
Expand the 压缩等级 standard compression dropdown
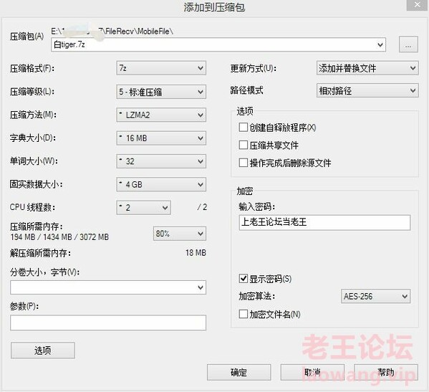[161, 92]
